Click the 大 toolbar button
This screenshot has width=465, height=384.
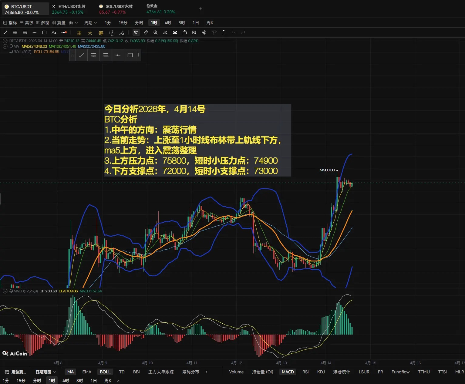click(90, 33)
